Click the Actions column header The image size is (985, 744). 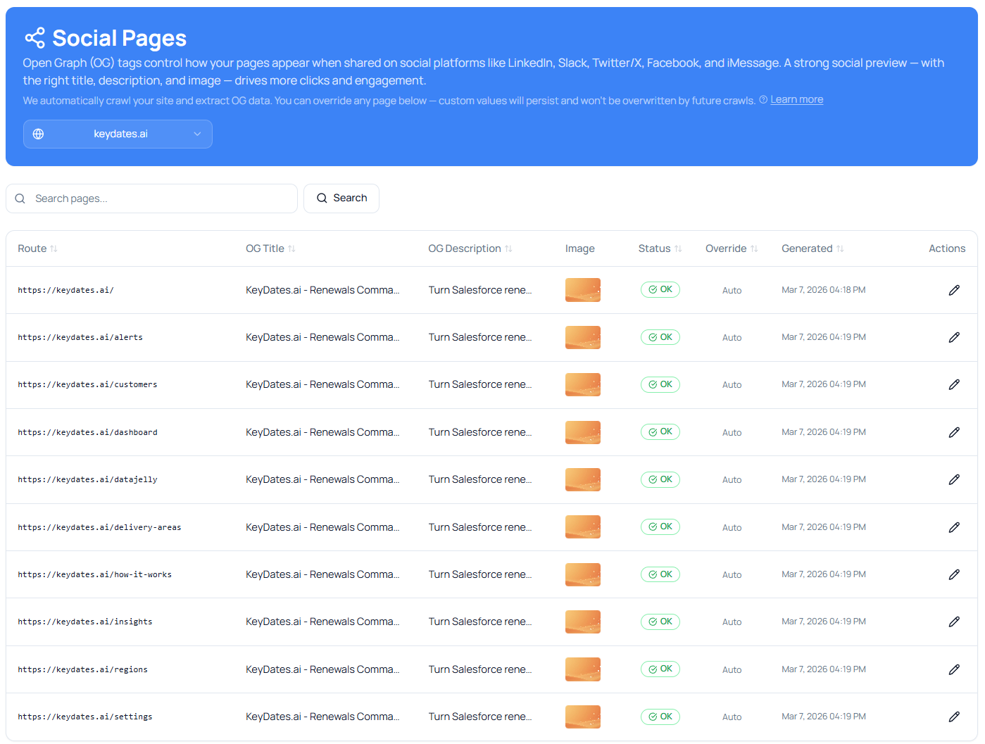[x=947, y=248]
